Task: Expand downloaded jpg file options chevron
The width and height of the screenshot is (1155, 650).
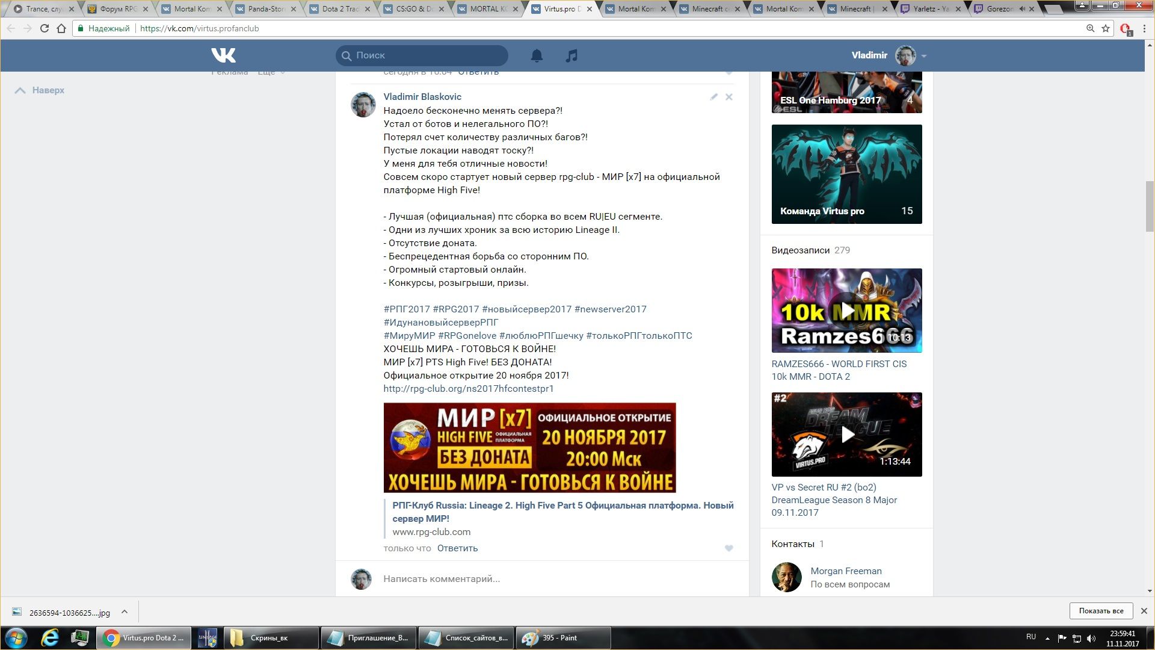Action: point(125,611)
